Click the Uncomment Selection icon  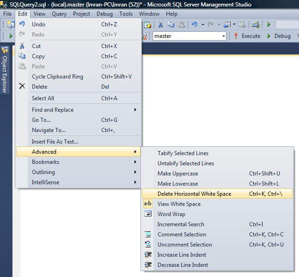pos(148,245)
